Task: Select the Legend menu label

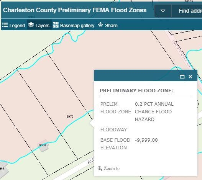Action: point(17,26)
